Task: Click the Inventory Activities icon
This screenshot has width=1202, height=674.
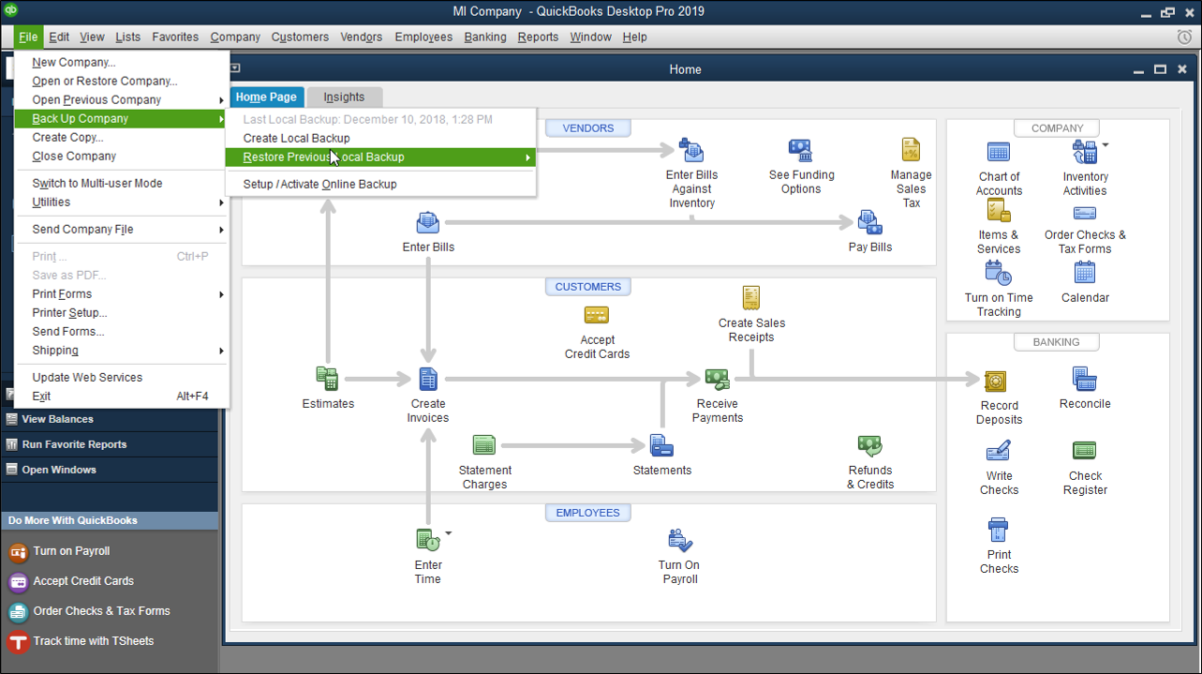Action: point(1084,152)
